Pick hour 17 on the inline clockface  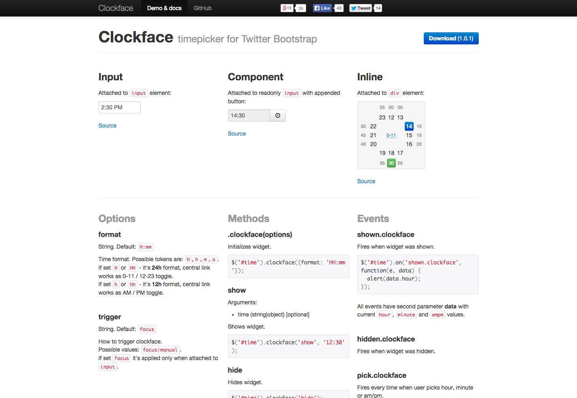tap(400, 153)
